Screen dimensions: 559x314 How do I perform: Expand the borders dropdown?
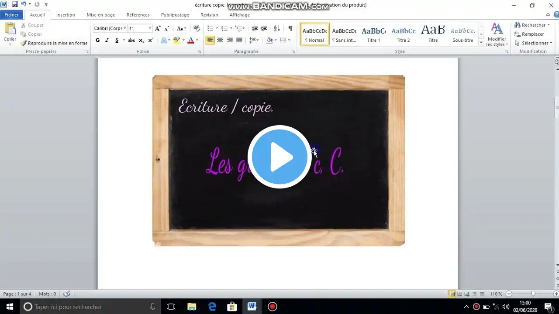pos(289,41)
